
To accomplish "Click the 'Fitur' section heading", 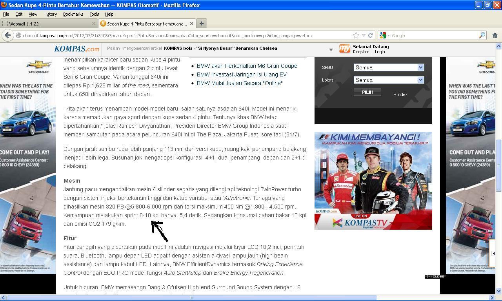I will (70, 238).
